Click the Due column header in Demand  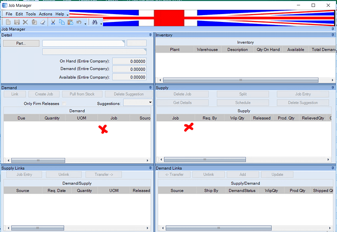[x=21, y=118]
